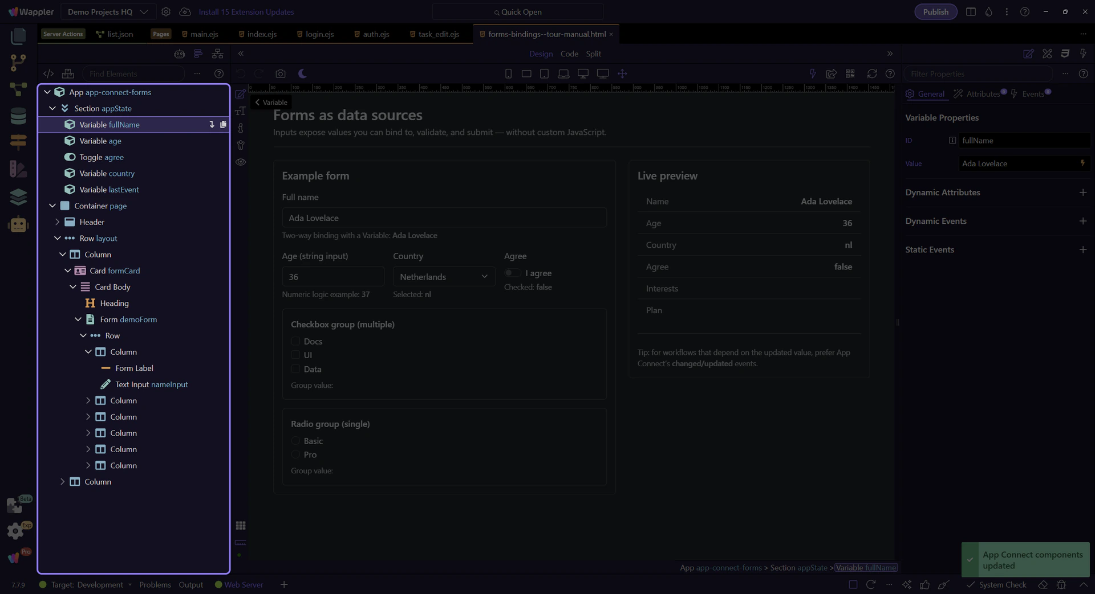Click the refresh icon in design toolbar
The height and width of the screenshot is (594, 1095).
coord(871,73)
